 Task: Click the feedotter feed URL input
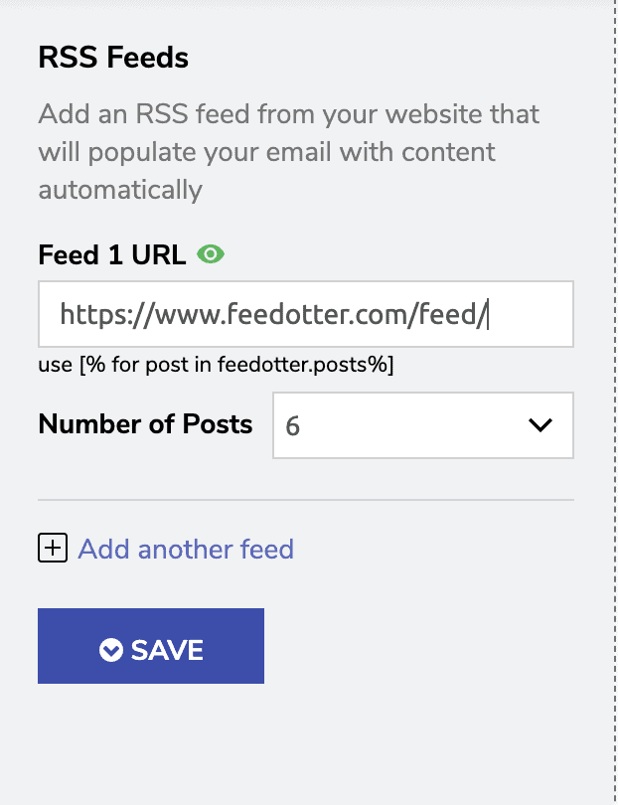(305, 314)
